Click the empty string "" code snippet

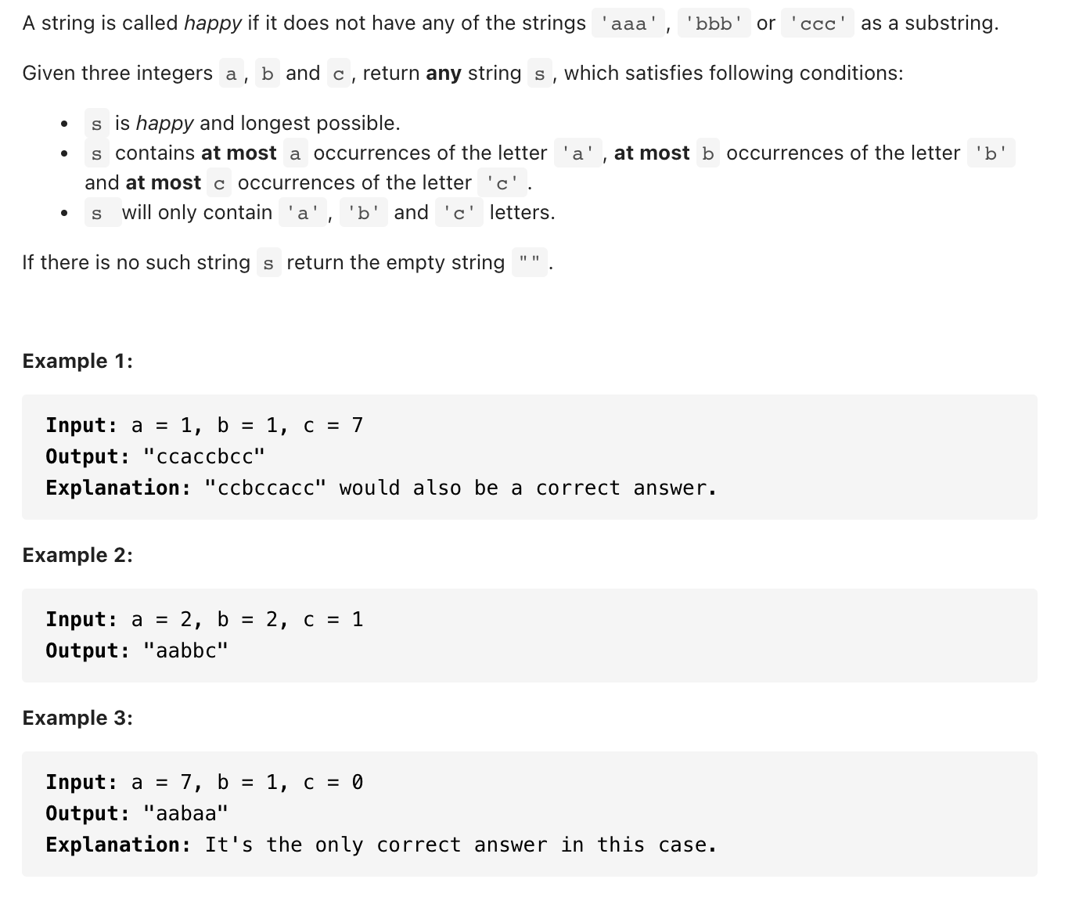530,263
